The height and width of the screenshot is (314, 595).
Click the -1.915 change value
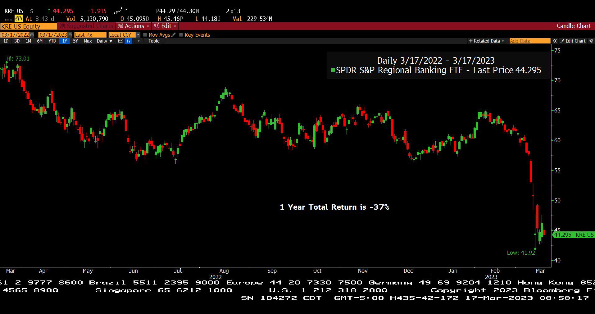[x=97, y=11]
